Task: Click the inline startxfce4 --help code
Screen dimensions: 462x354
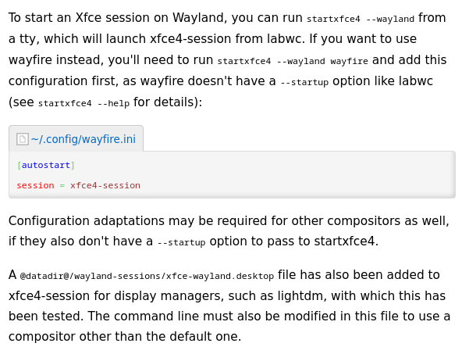Action: pos(84,103)
